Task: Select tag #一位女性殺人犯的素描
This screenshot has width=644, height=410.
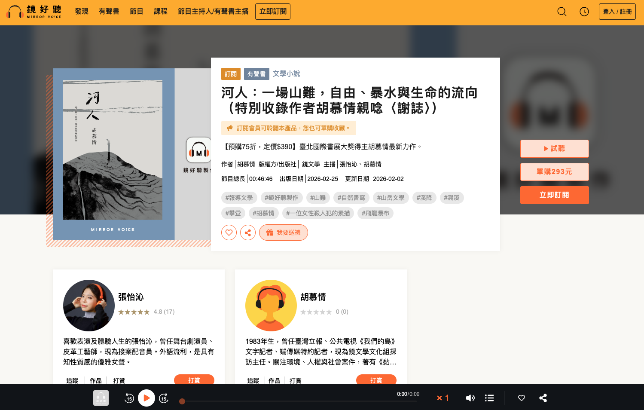Action: point(318,213)
